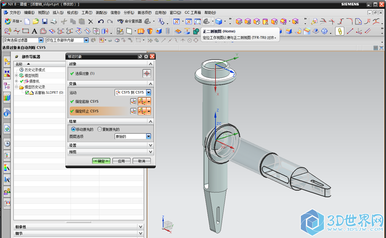The width and height of the screenshot is (386, 238).
Task: Open the 插入(S) menu
Action: tap(58, 13)
